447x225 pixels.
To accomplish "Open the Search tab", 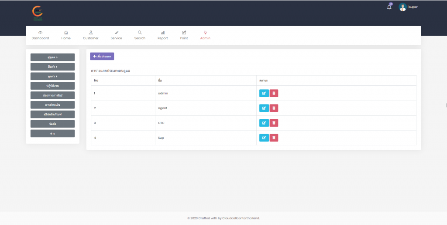I will coord(140,35).
